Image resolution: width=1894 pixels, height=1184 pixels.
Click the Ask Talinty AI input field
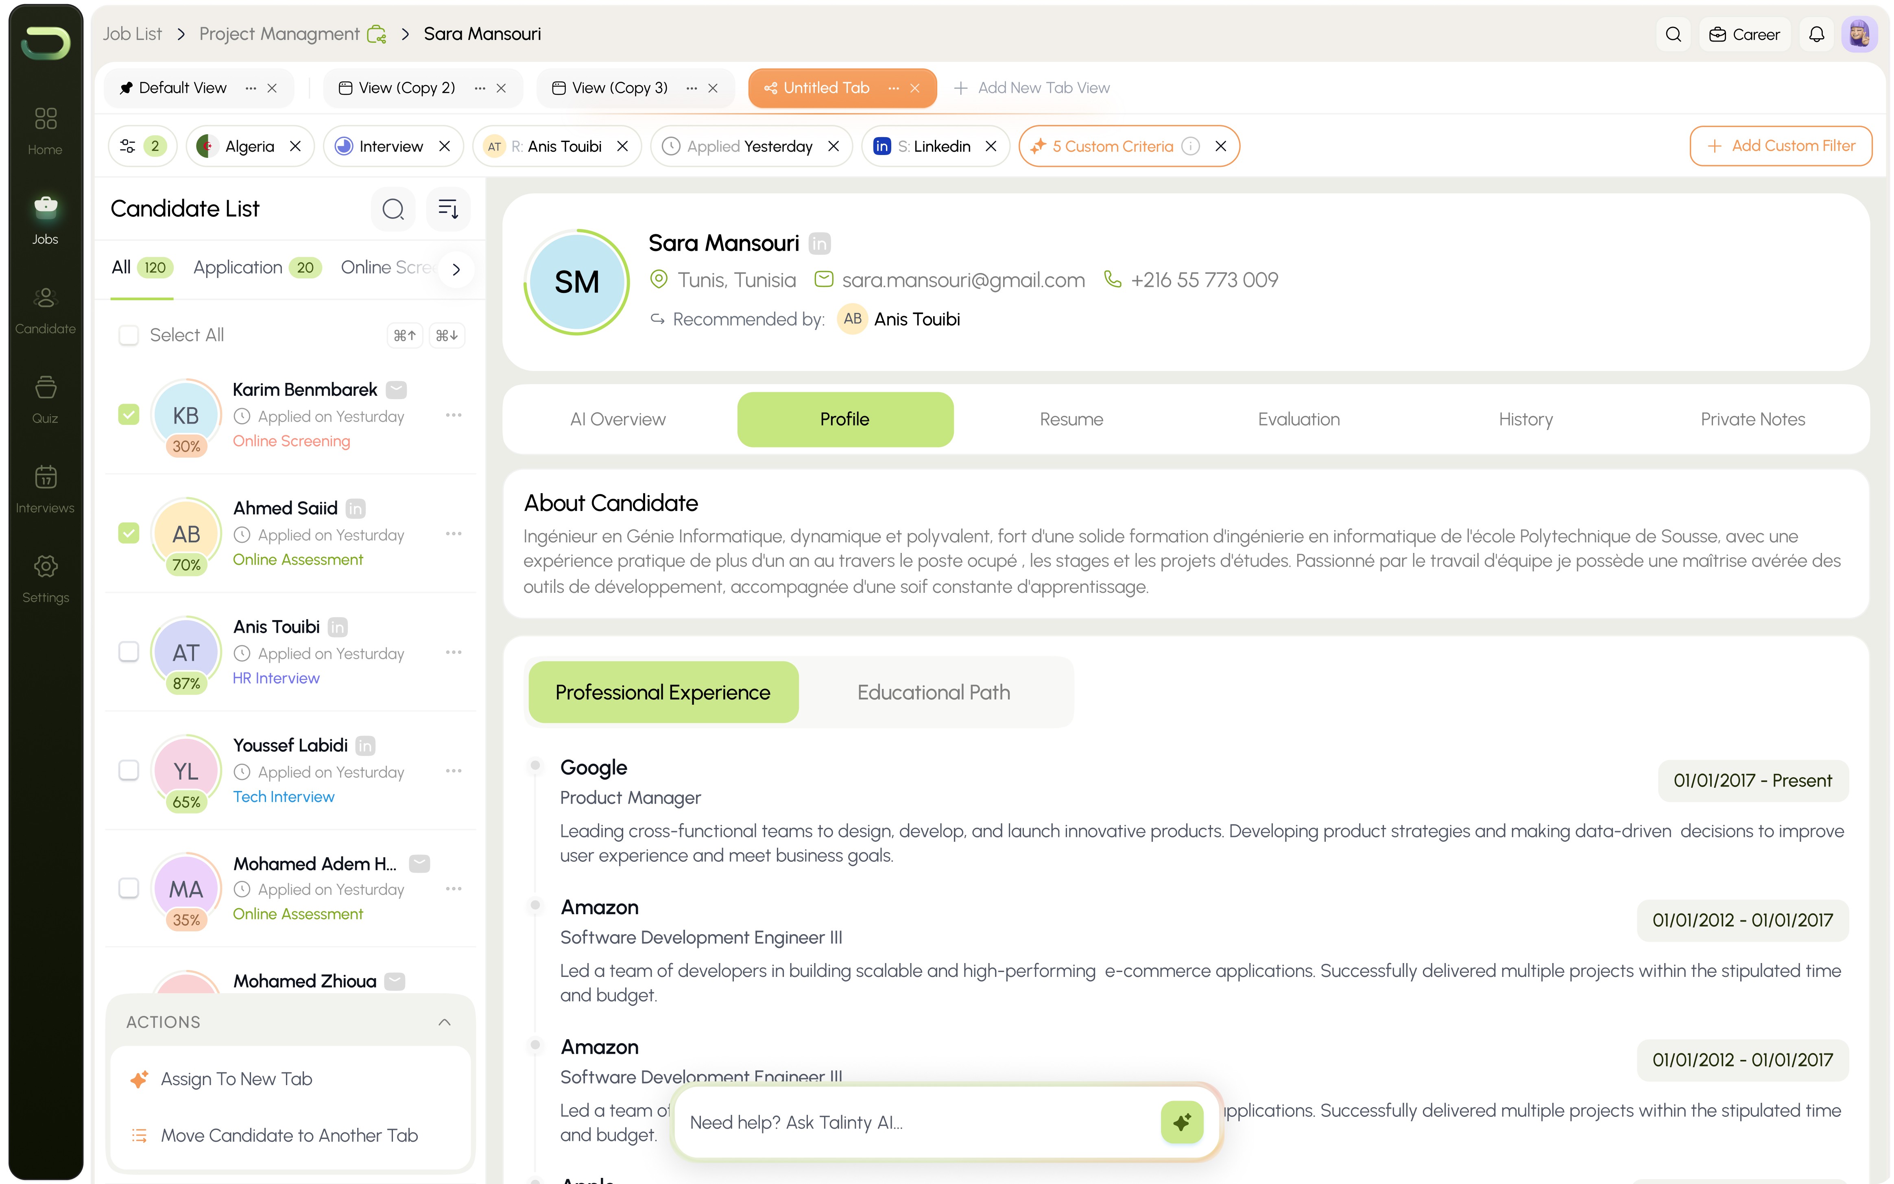[916, 1122]
